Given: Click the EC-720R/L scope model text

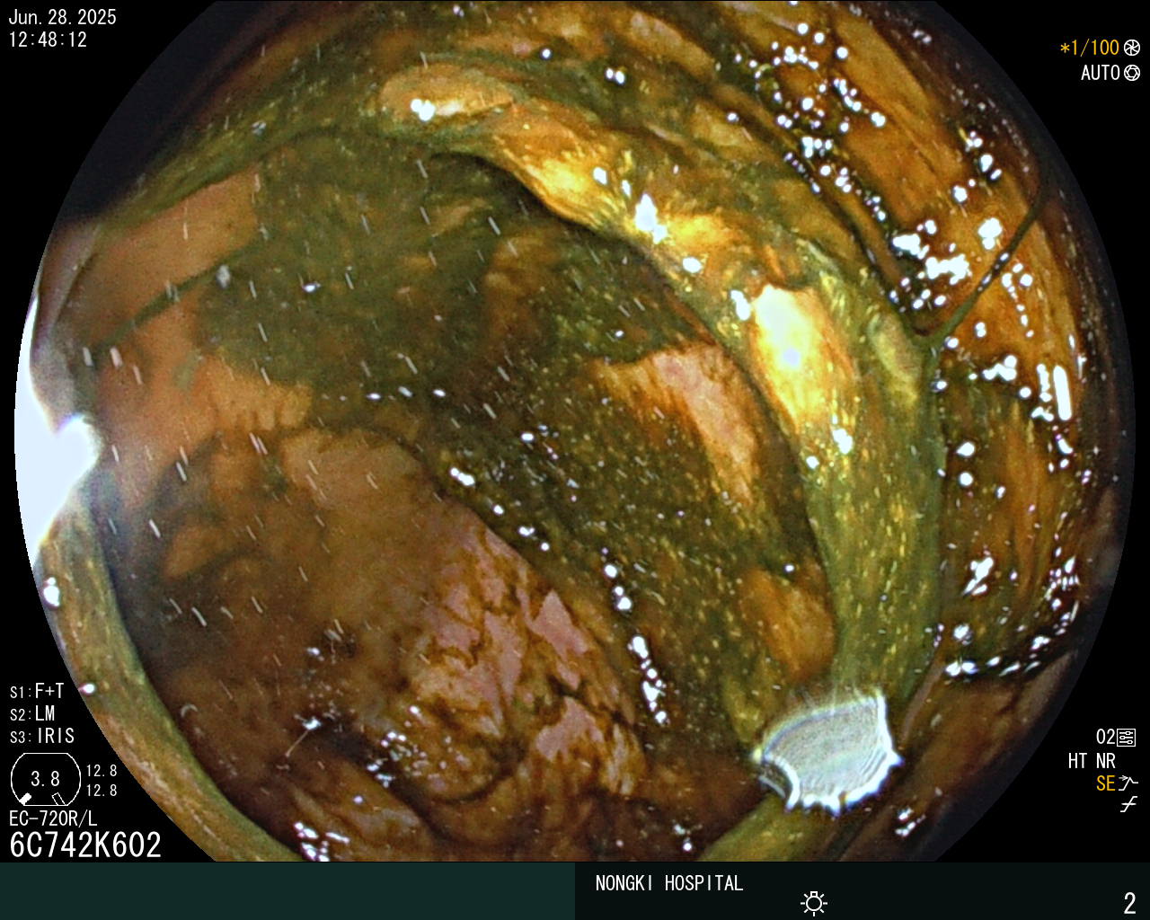Looking at the screenshot, I should 53,818.
